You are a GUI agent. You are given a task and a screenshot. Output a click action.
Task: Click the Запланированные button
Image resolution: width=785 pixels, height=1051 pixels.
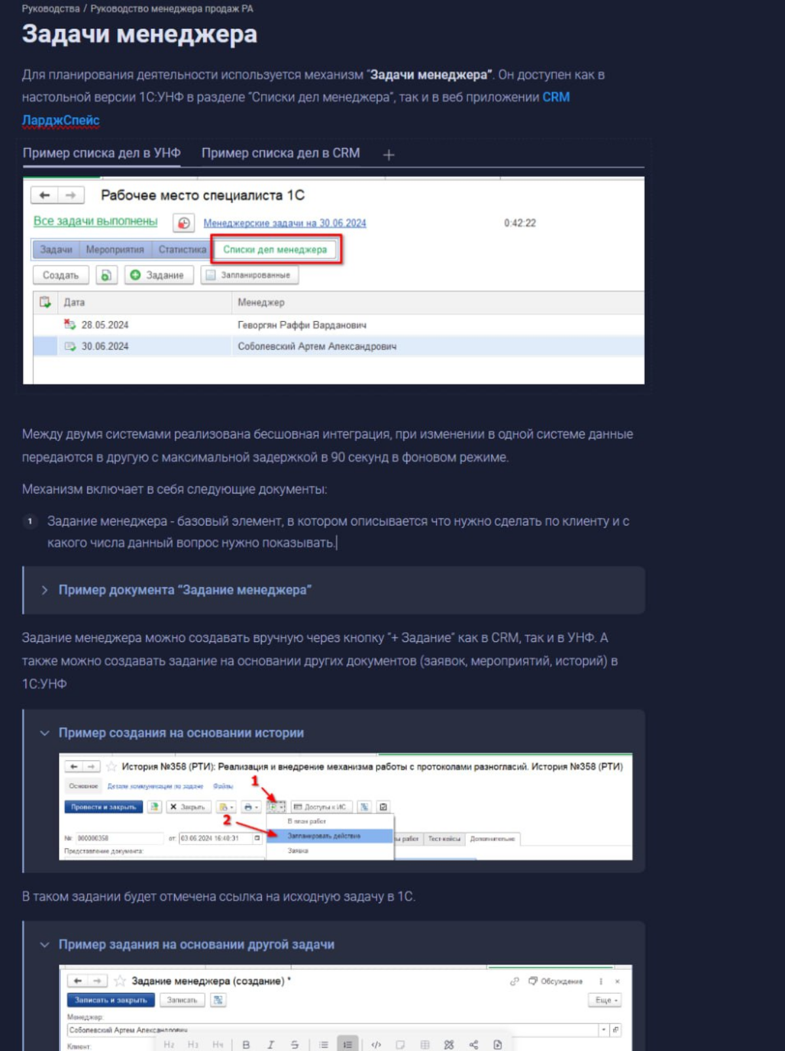249,275
